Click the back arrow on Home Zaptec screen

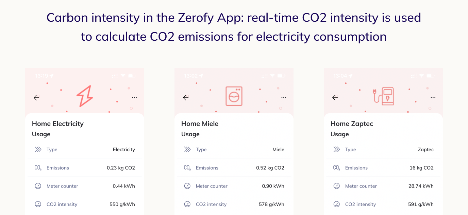tap(335, 98)
